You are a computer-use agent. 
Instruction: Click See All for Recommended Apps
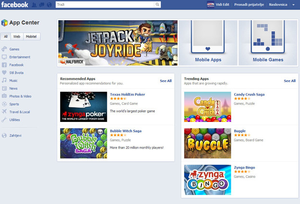point(166,81)
